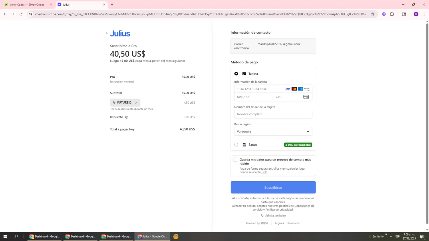Click the 5 US$ de reembolso badge
429x241 pixels.
tap(298, 145)
